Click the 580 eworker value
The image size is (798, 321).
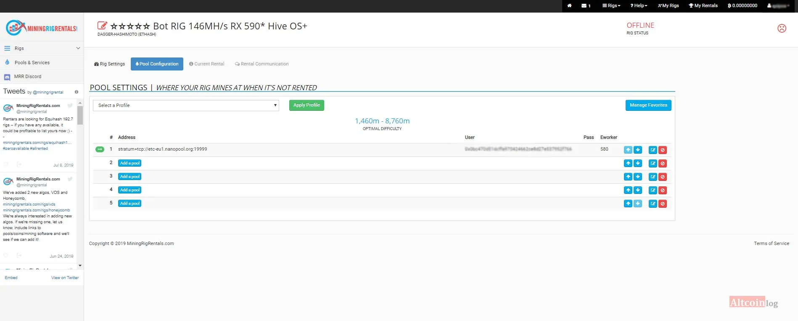pos(604,149)
